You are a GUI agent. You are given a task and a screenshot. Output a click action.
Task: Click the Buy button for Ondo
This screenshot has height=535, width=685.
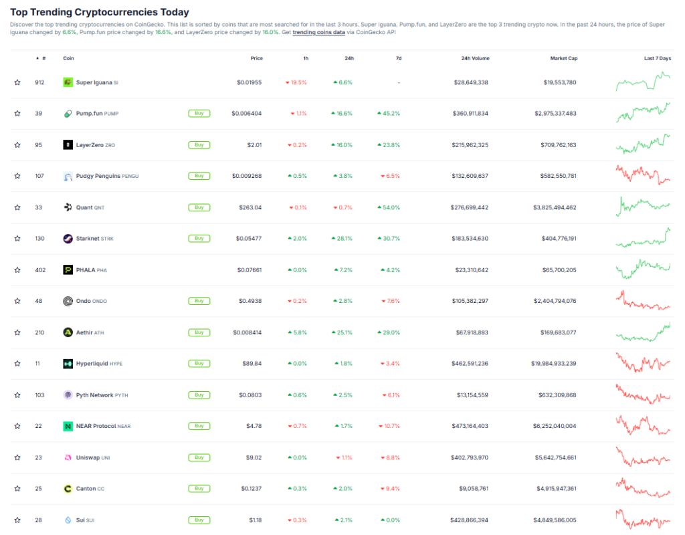(199, 301)
